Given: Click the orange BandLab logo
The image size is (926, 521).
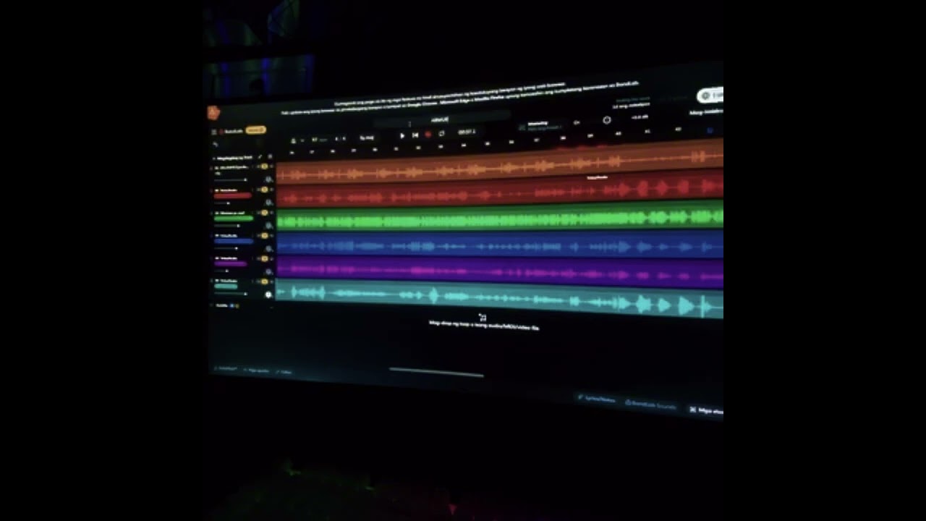Looking at the screenshot, I should pos(213,113).
